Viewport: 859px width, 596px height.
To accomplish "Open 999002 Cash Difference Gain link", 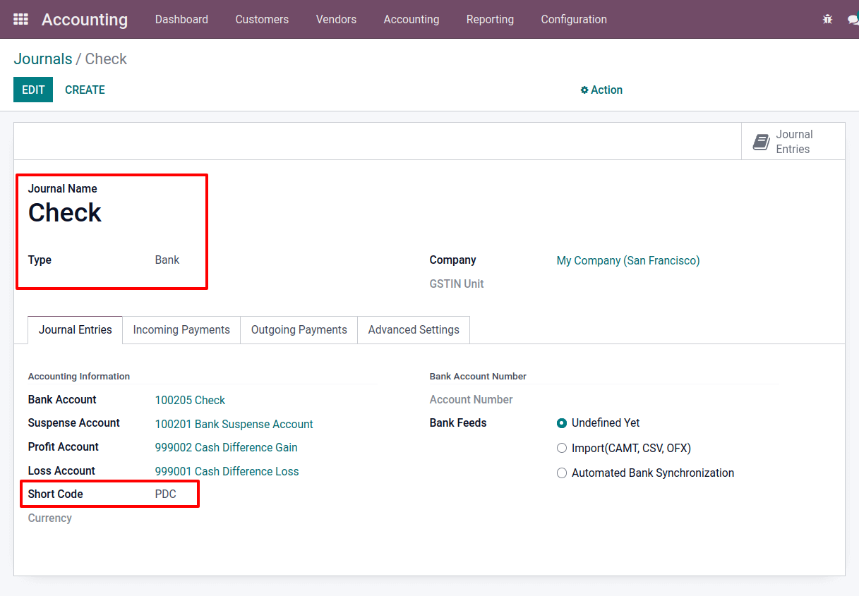I will [x=226, y=448].
